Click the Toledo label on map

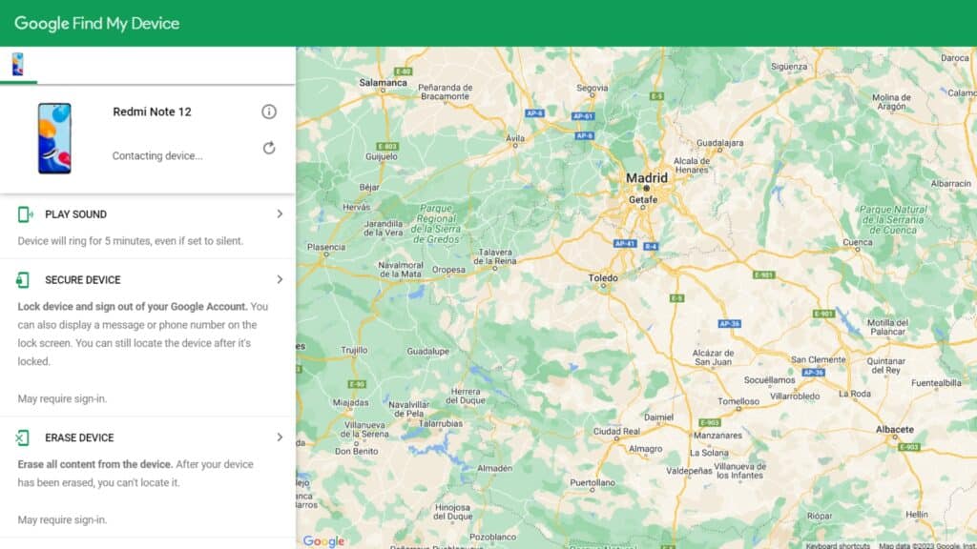[x=603, y=277]
